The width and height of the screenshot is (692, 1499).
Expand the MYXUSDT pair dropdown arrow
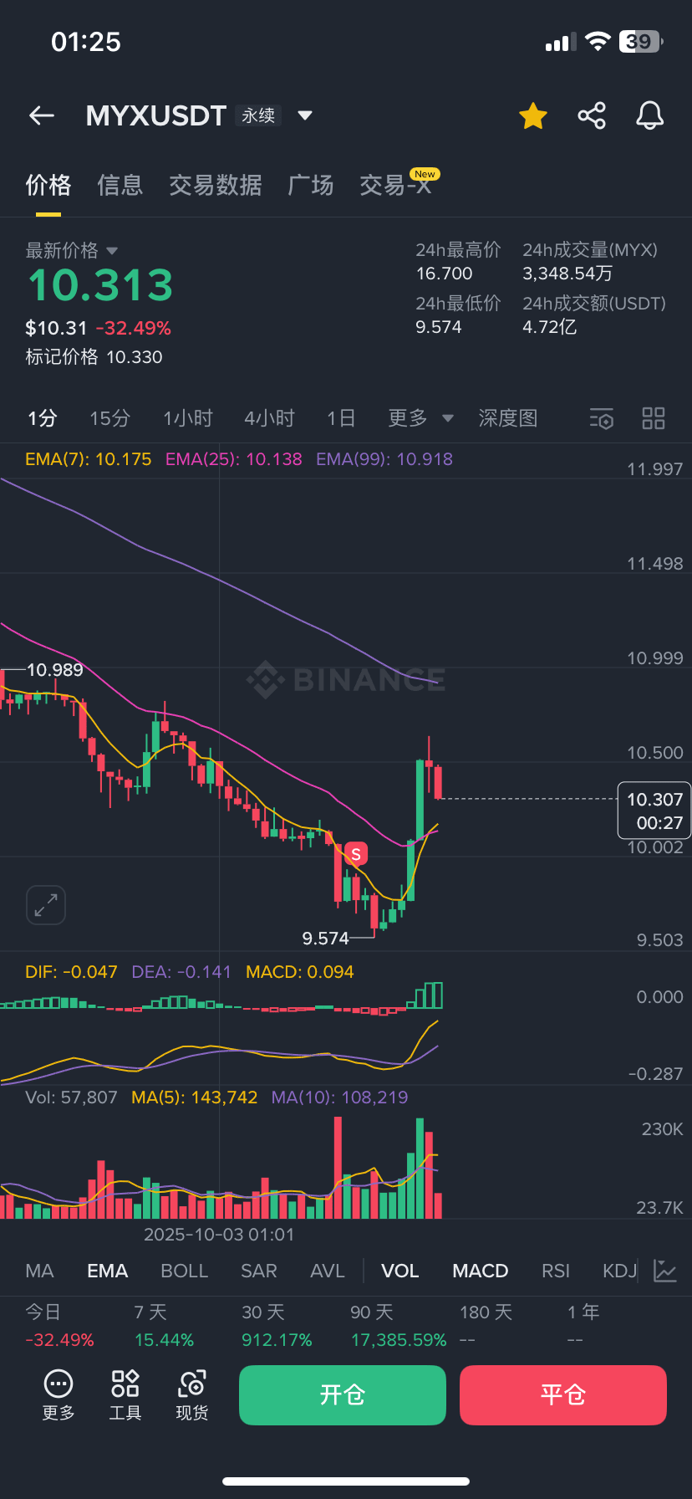[305, 115]
